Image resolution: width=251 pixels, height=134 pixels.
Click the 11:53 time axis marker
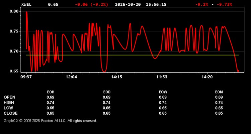click(162, 77)
